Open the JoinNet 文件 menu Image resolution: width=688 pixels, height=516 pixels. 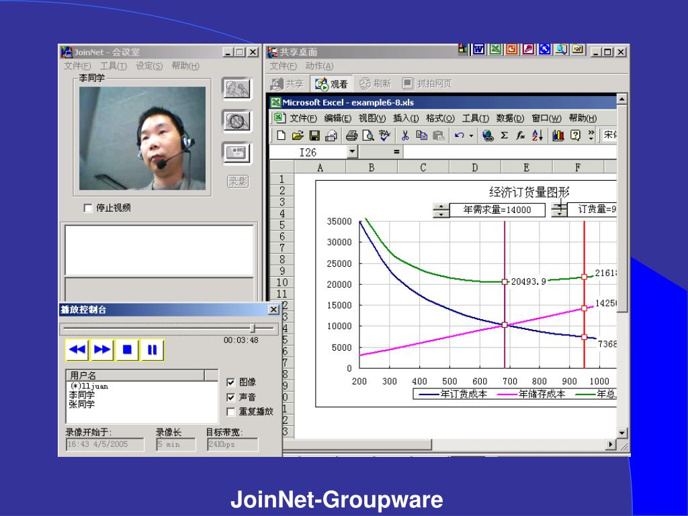(x=78, y=67)
